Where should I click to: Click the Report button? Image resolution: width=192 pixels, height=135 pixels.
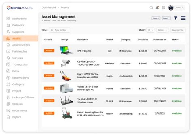pyautogui.click(x=166, y=18)
